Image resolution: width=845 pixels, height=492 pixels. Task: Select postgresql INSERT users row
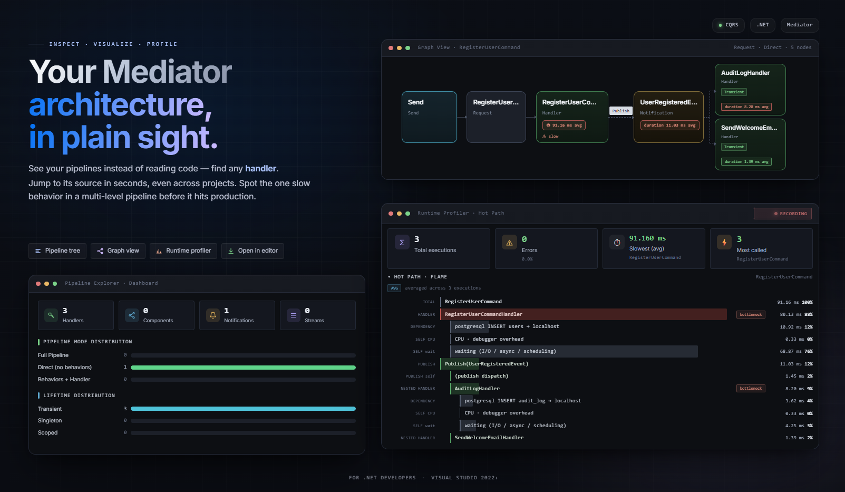click(600, 327)
